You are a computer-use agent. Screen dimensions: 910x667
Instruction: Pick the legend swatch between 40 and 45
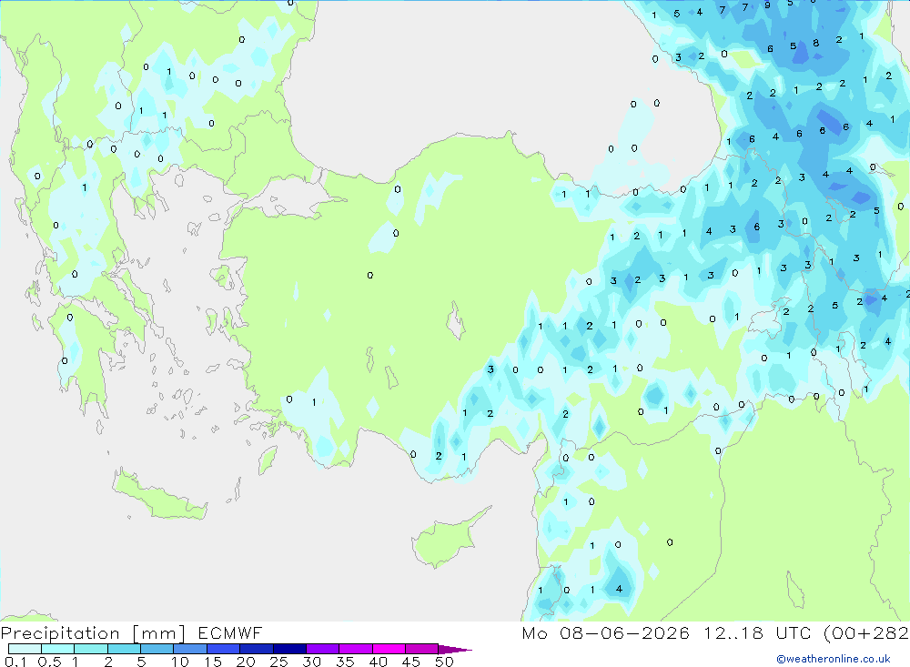[x=389, y=649]
